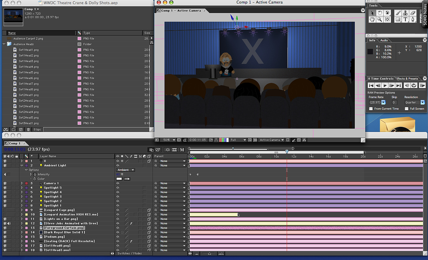428x260 pixels.
Task: Select the Clone Stamp tool
Action: [405, 13]
